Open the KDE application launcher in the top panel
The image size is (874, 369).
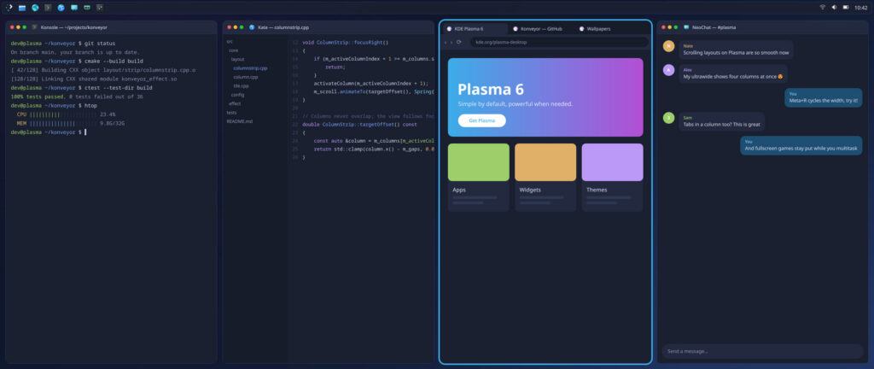(x=9, y=8)
